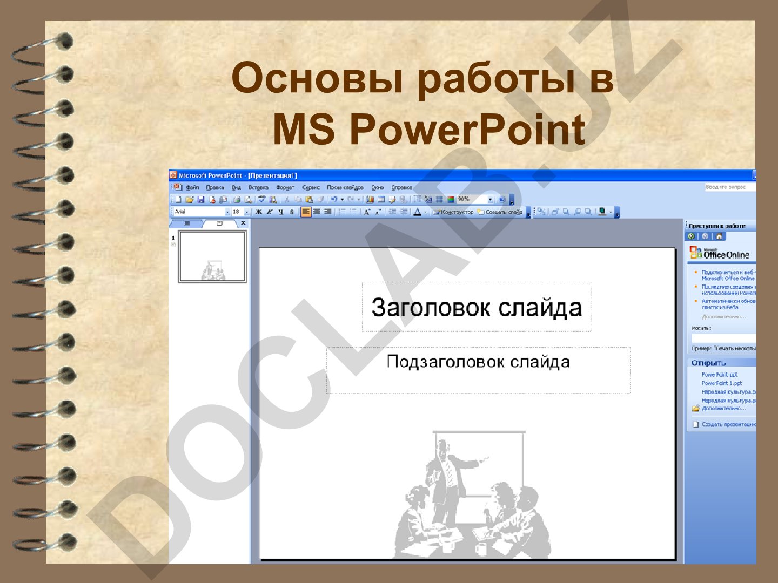778x583 pixels.
Task: Click the Insert Chart icon
Action: 370,199
